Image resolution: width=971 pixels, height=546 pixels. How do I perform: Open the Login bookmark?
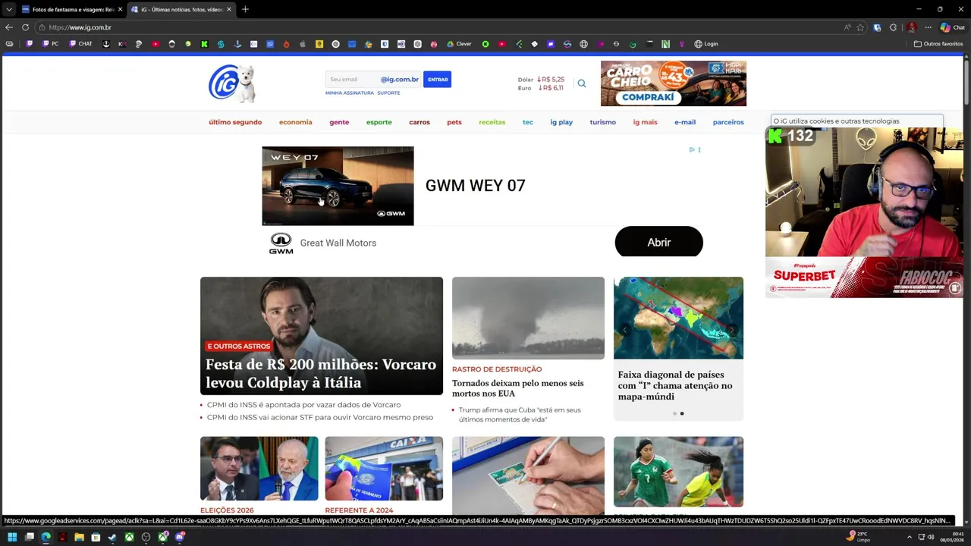pyautogui.click(x=706, y=44)
